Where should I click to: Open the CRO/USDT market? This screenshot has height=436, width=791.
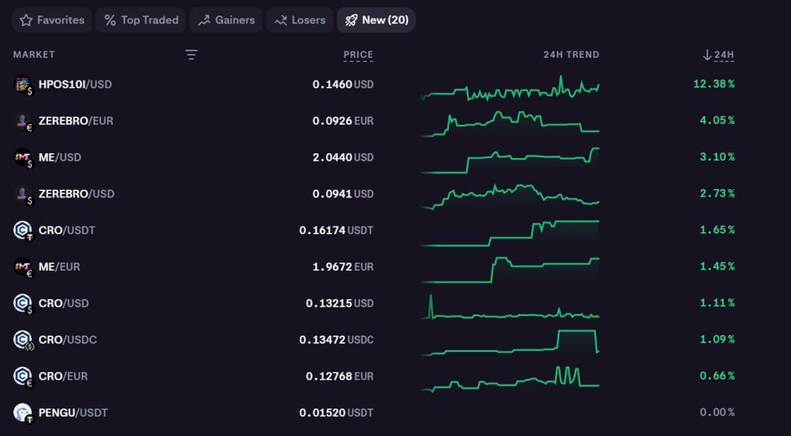tap(67, 231)
